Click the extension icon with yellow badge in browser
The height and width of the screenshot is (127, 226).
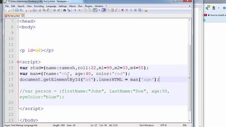coord(208,7)
